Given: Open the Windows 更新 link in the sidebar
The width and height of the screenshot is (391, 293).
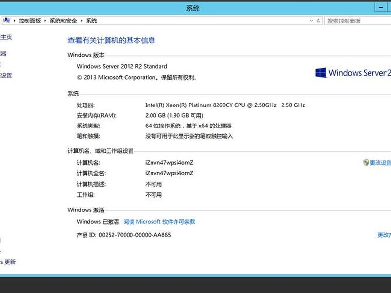Looking at the screenshot, I should [8, 262].
